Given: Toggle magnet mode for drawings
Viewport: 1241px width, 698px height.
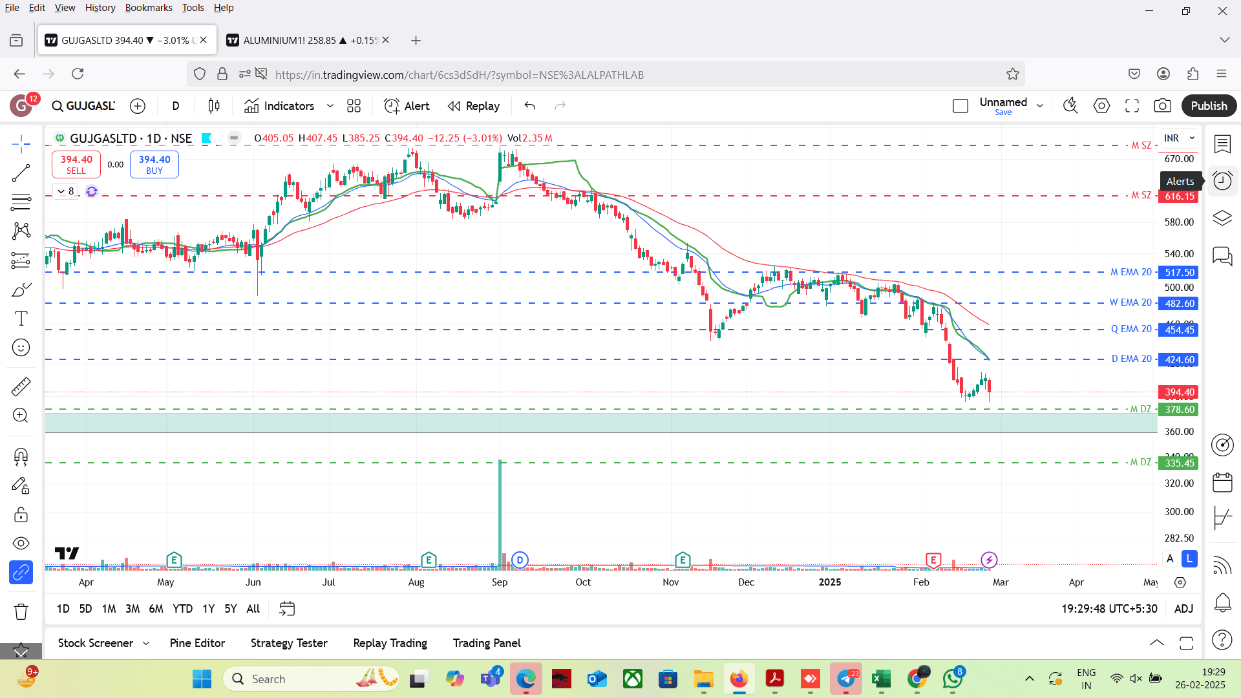Looking at the screenshot, I should click(21, 457).
